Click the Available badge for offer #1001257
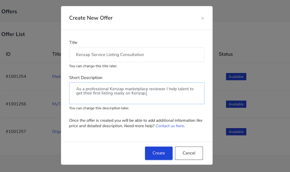The image size is (290, 172). pos(236,132)
